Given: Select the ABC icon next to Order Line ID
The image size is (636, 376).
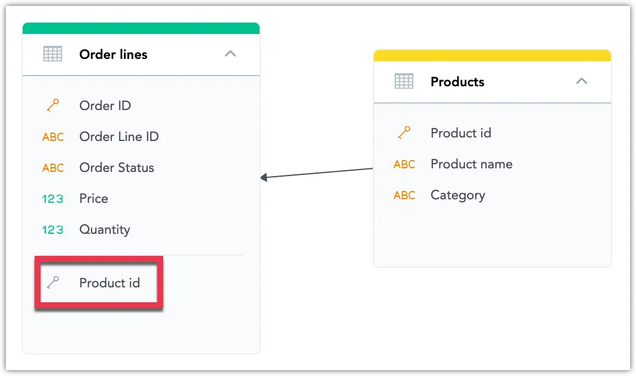Looking at the screenshot, I should click(52, 137).
